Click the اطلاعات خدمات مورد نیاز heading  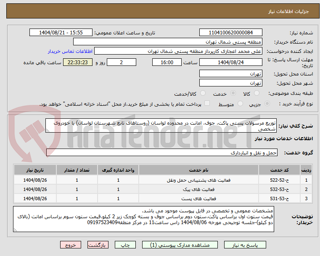(284, 138)
